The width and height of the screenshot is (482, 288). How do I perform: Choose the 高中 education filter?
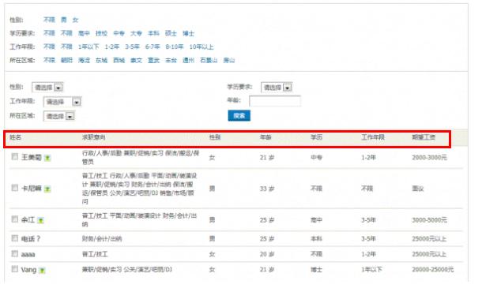pyautogui.click(x=84, y=33)
